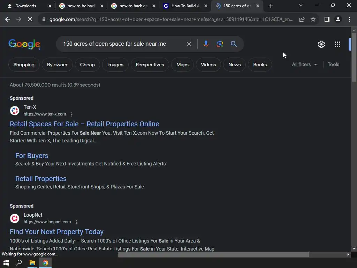Screen dimensions: 357x268
Task: Close the Downloads tab
Action: [x=50, y=6]
